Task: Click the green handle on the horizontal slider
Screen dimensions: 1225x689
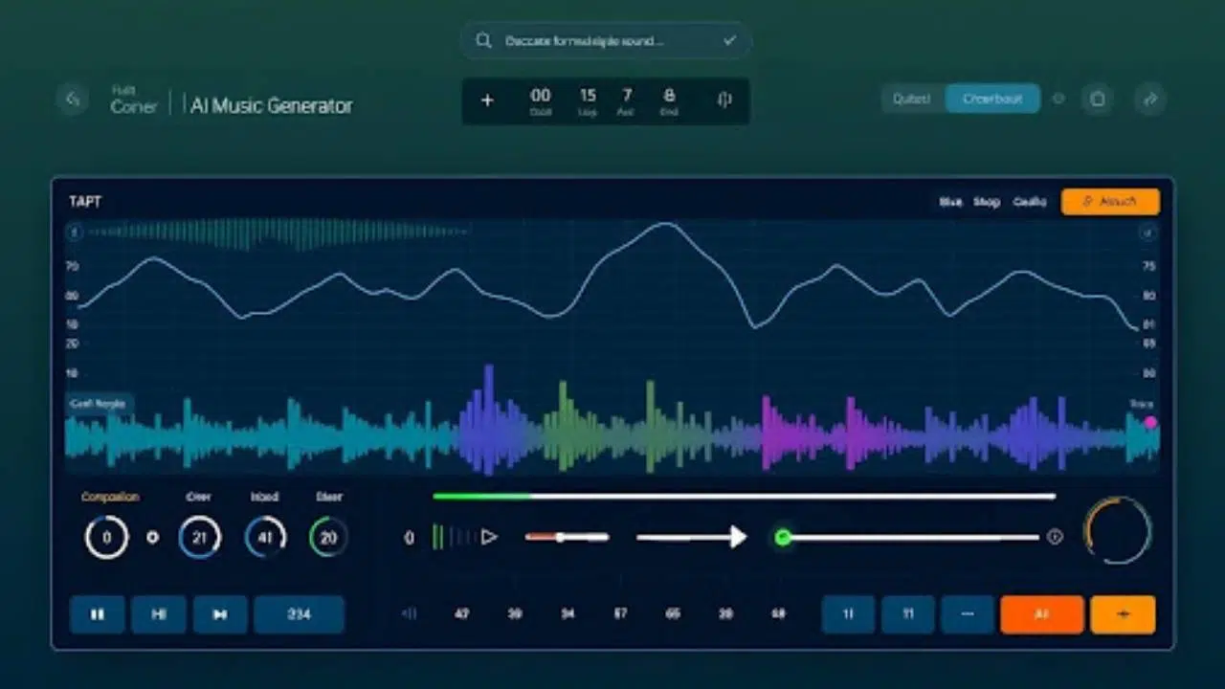Action: point(783,537)
